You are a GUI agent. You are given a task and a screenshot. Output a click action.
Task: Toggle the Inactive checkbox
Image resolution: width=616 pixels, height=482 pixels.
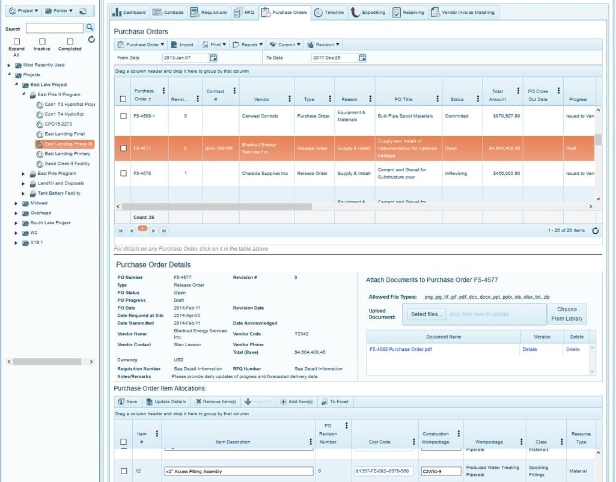pyautogui.click(x=42, y=41)
